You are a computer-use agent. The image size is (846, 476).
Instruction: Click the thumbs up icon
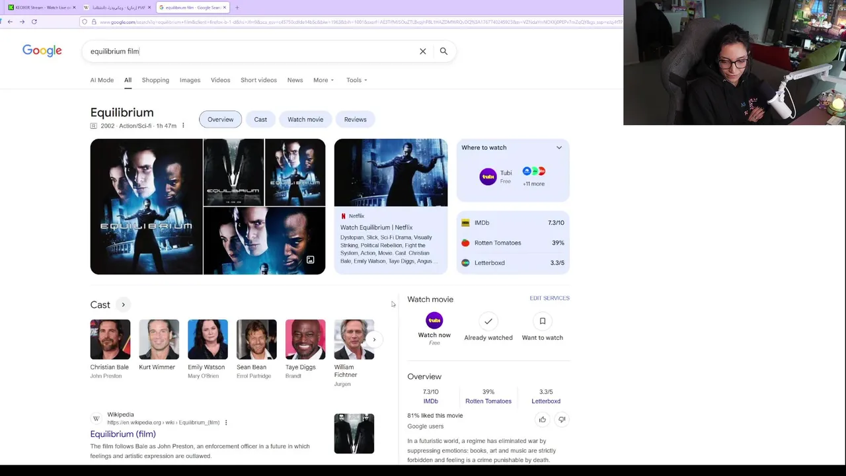pyautogui.click(x=543, y=419)
